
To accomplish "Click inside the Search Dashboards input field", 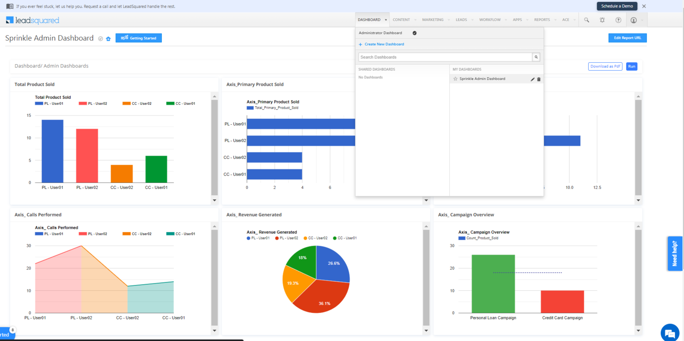I will [x=444, y=57].
